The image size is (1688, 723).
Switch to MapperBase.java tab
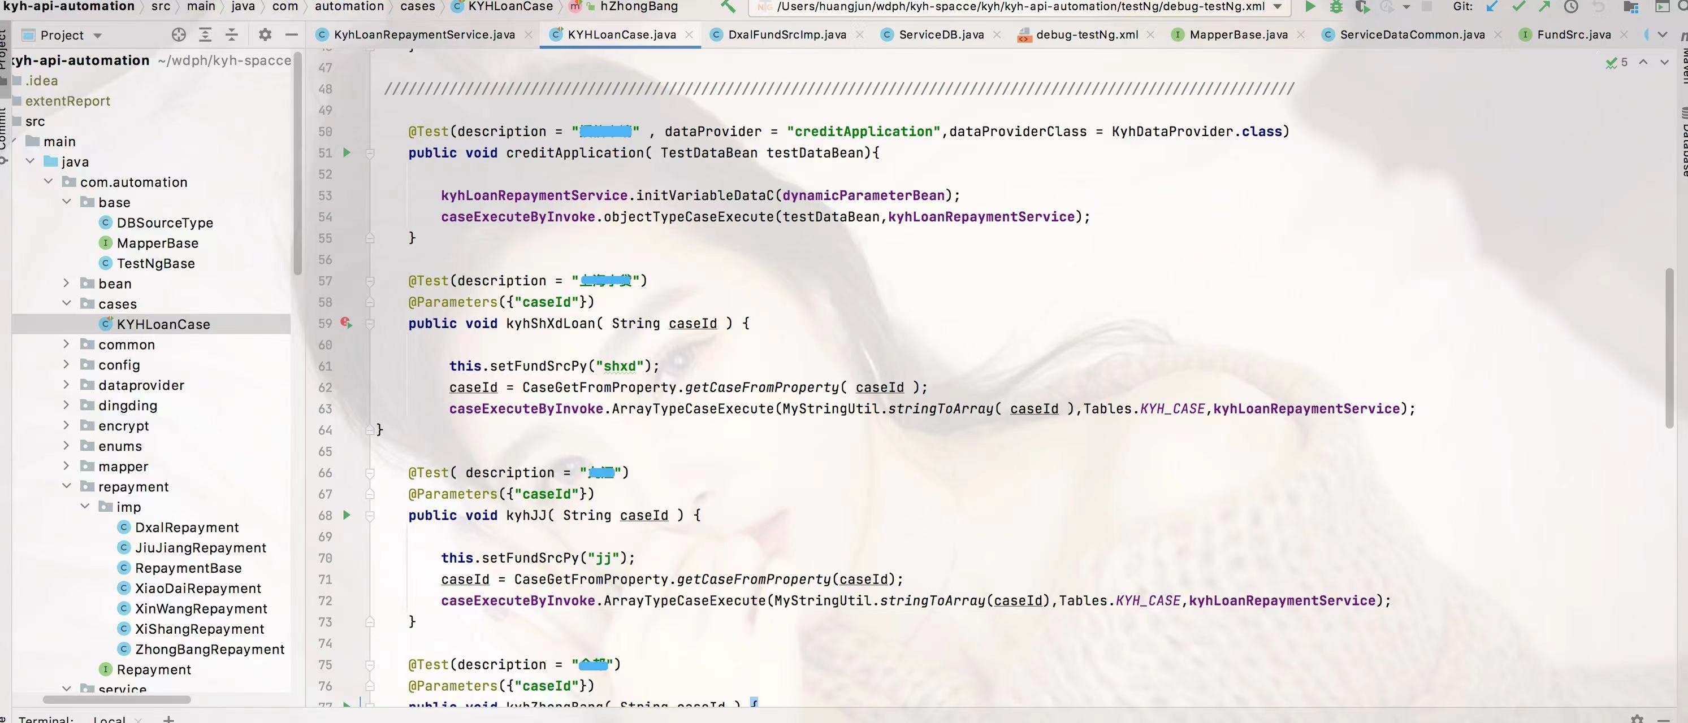point(1239,34)
